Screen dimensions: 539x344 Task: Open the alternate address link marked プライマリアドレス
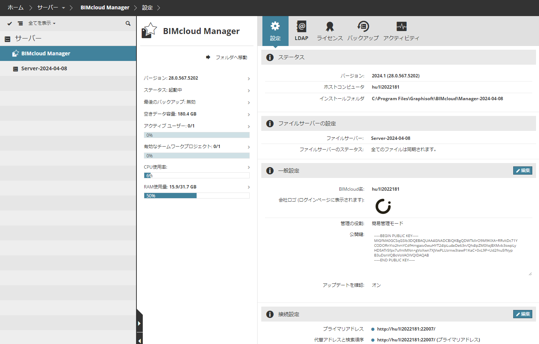tap(428, 340)
